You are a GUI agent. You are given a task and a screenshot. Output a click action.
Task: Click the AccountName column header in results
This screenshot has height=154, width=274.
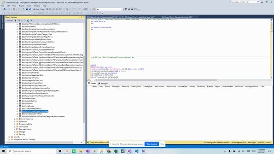(x=159, y=86)
